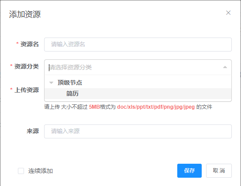
Task: Click the 资源名 input field
Action: click(138, 45)
